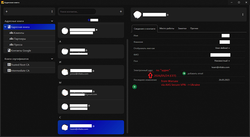Open the Пол dropdown showing Неизвестный

(x=222, y=61)
